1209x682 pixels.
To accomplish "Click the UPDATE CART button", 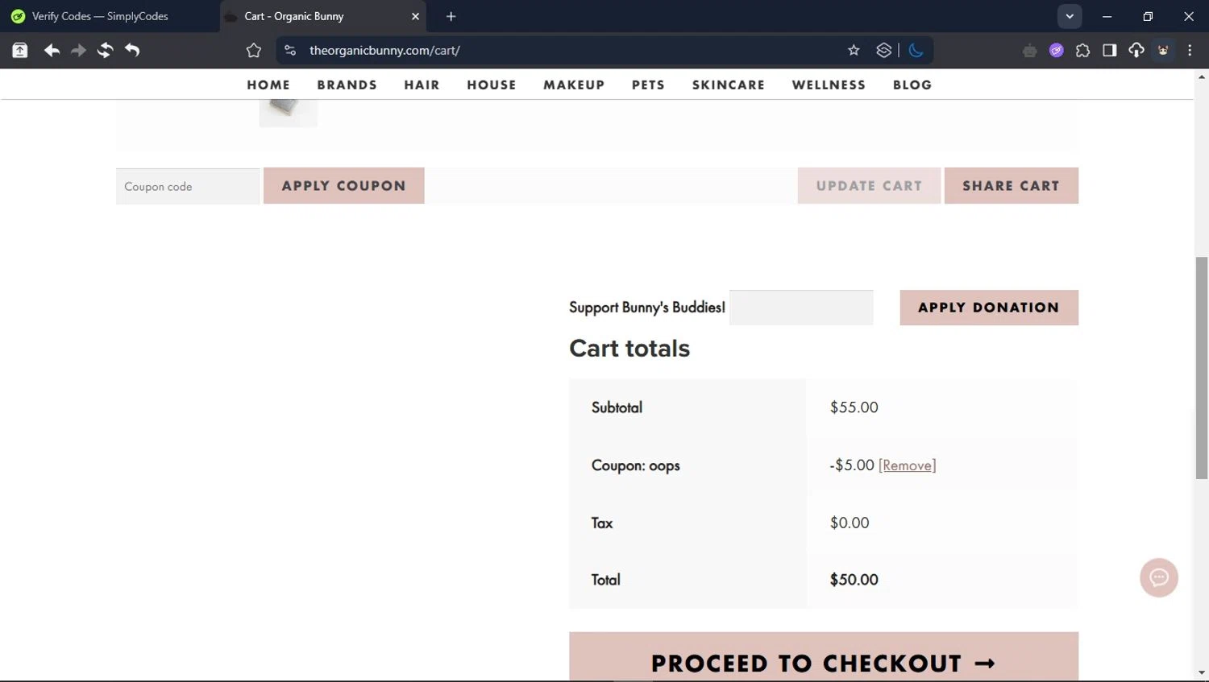I will pyautogui.click(x=869, y=185).
